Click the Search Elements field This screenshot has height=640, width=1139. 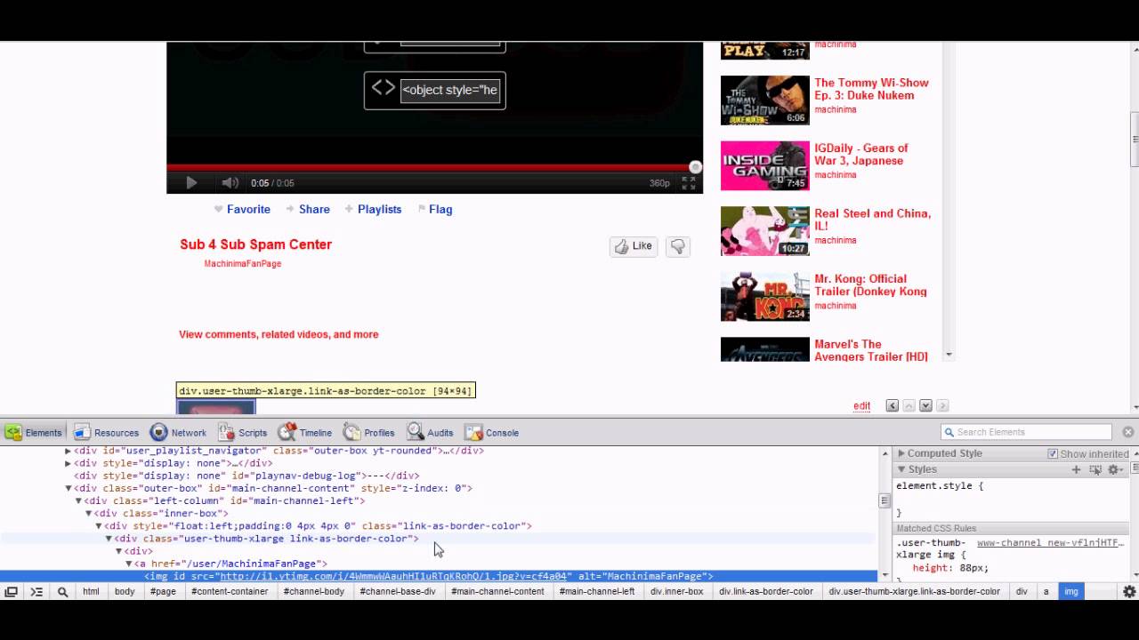pos(1027,432)
